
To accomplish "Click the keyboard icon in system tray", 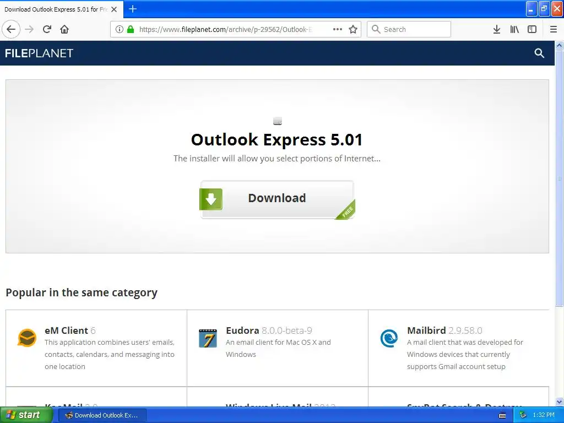I will (502, 415).
